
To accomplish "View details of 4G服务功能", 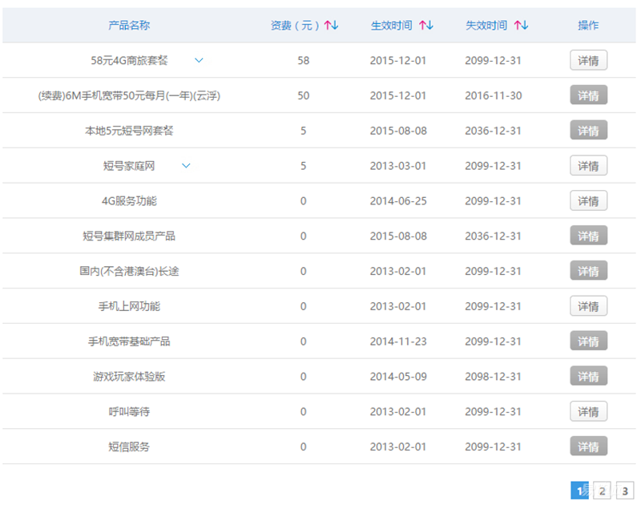I will tap(588, 200).
